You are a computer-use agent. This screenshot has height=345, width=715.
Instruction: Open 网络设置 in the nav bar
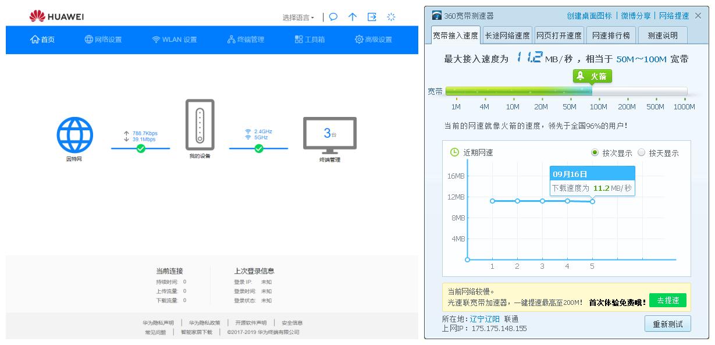coord(103,40)
